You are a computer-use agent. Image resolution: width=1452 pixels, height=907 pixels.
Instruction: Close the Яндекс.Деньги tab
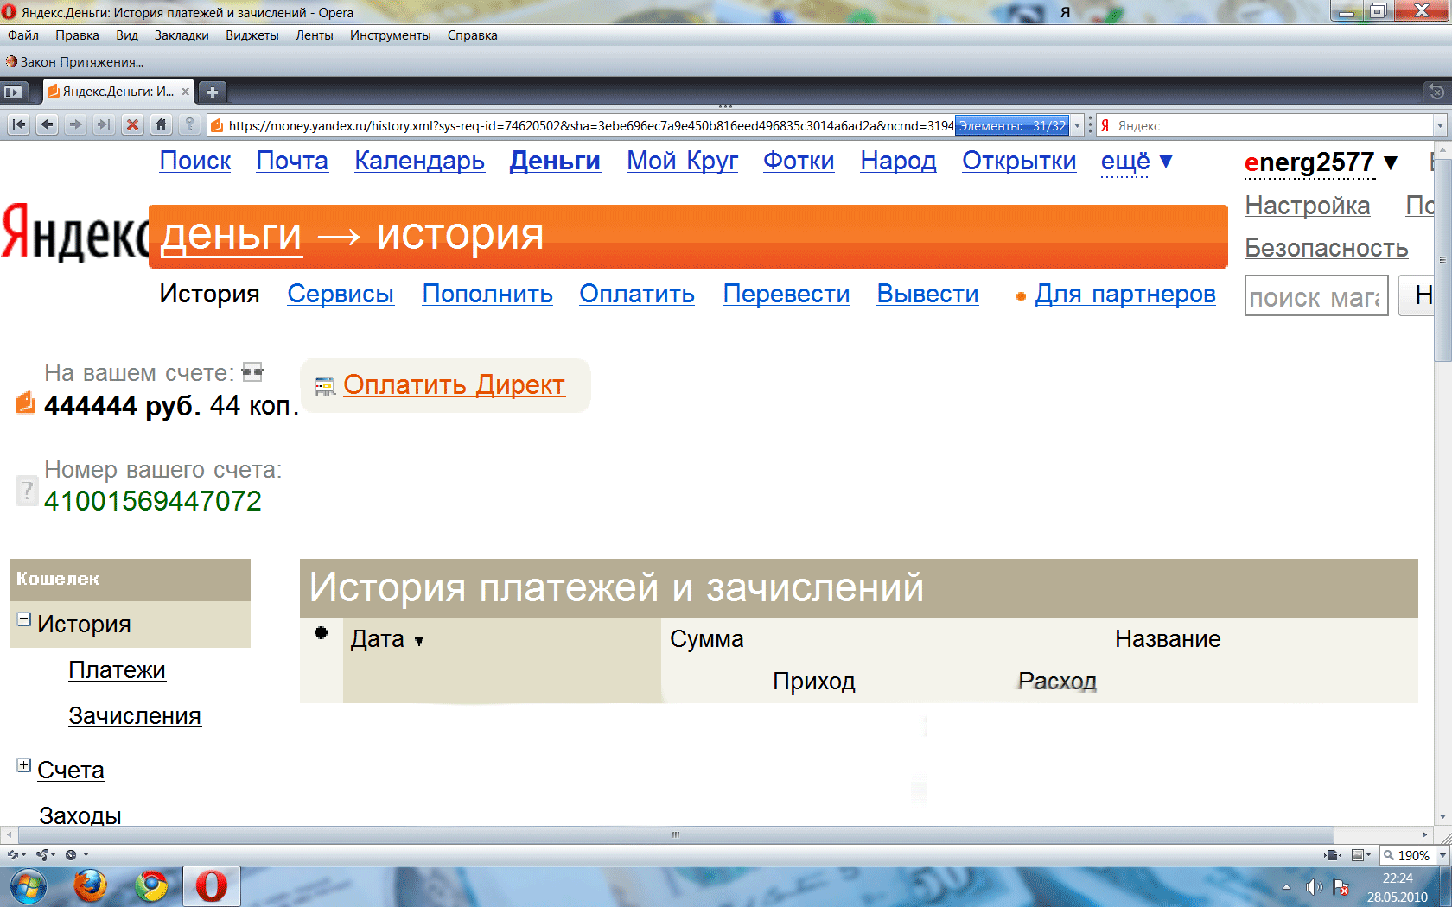[x=185, y=92]
